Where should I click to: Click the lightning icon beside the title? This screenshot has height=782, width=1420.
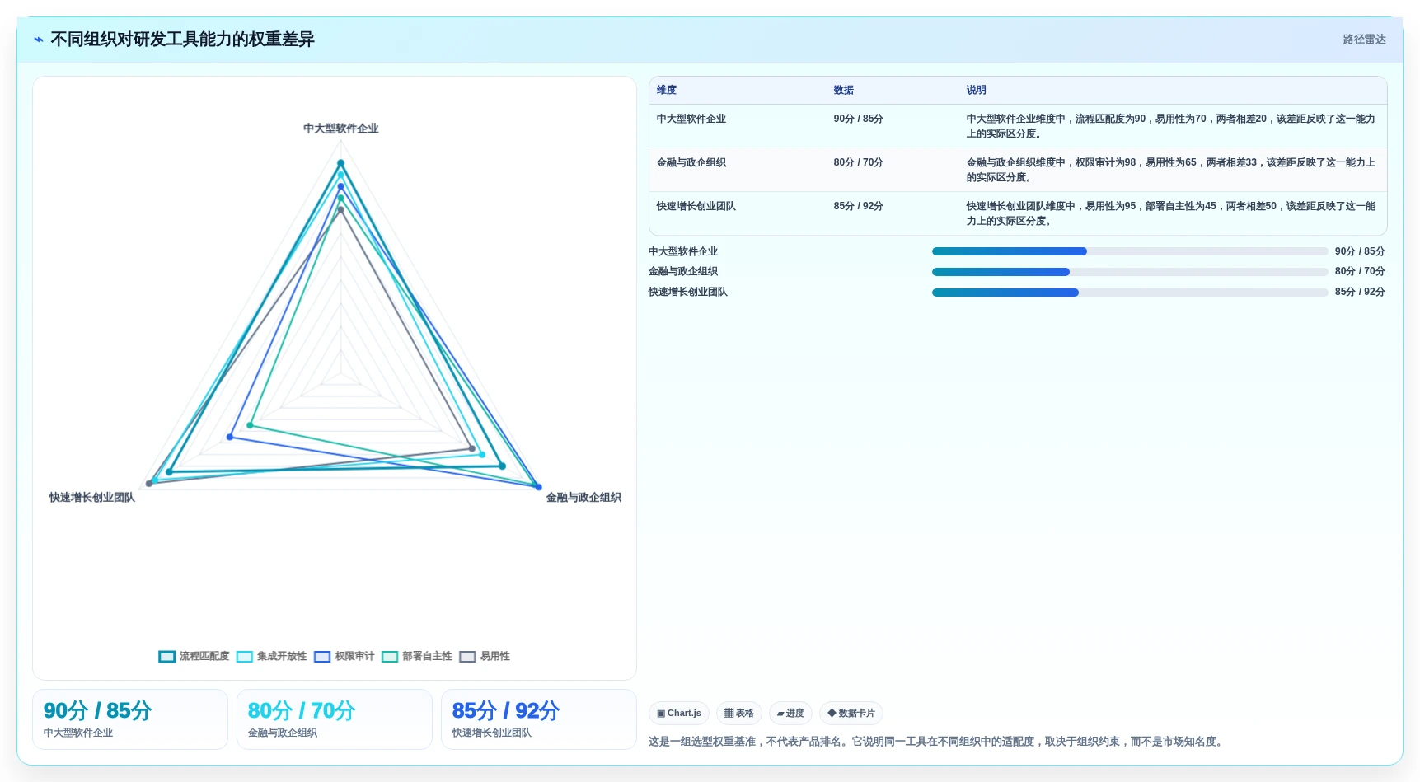39,40
